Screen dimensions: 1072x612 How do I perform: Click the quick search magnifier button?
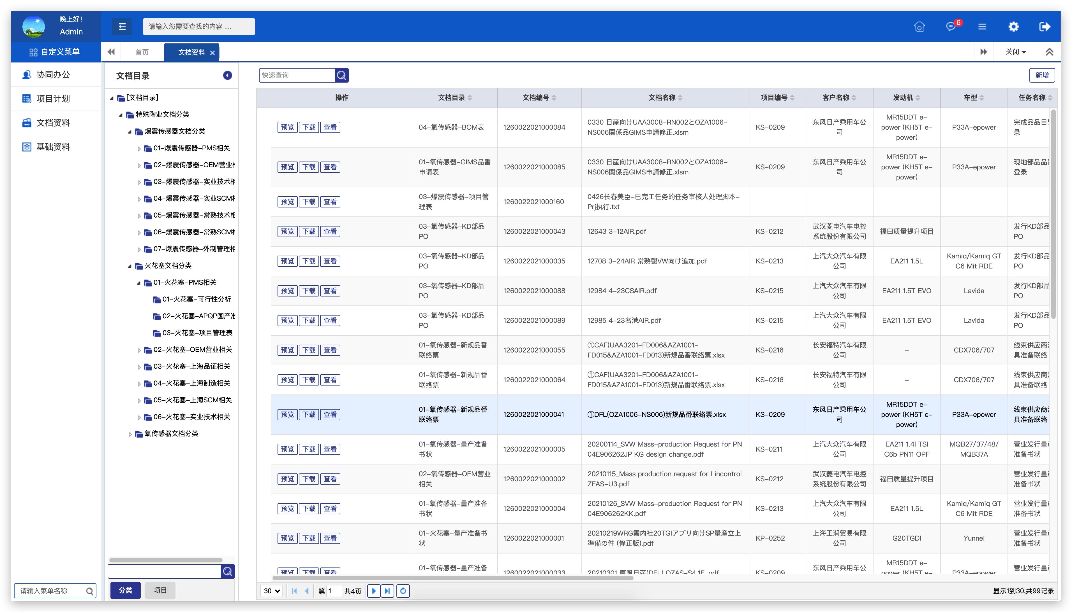click(x=341, y=75)
